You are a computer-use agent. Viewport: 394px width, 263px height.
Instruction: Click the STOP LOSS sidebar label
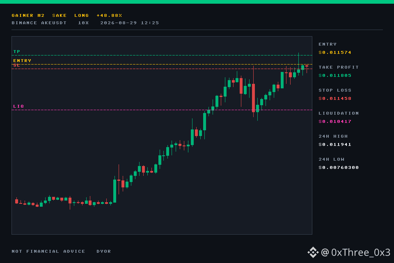335,90
